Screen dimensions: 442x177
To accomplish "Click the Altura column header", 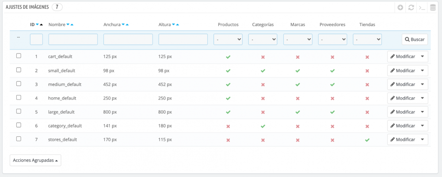I will coord(164,25).
